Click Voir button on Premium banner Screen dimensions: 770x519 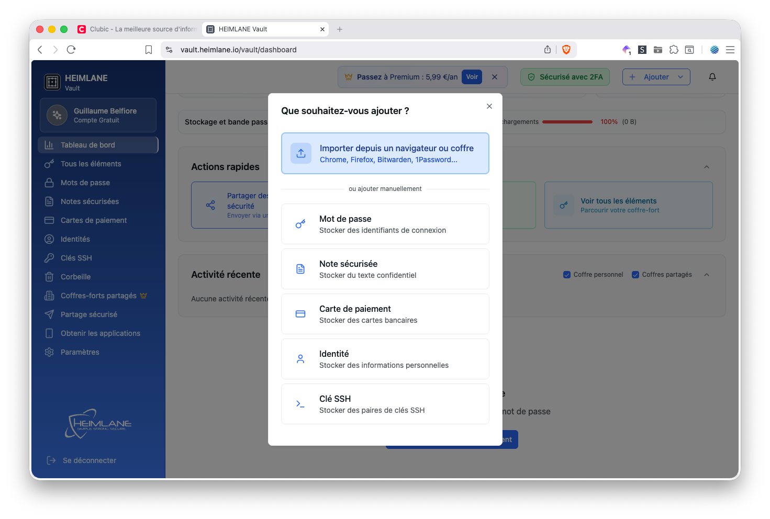472,77
